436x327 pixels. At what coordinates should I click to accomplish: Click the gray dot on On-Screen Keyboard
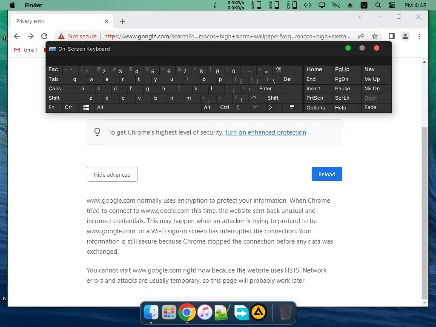pyautogui.click(x=362, y=48)
